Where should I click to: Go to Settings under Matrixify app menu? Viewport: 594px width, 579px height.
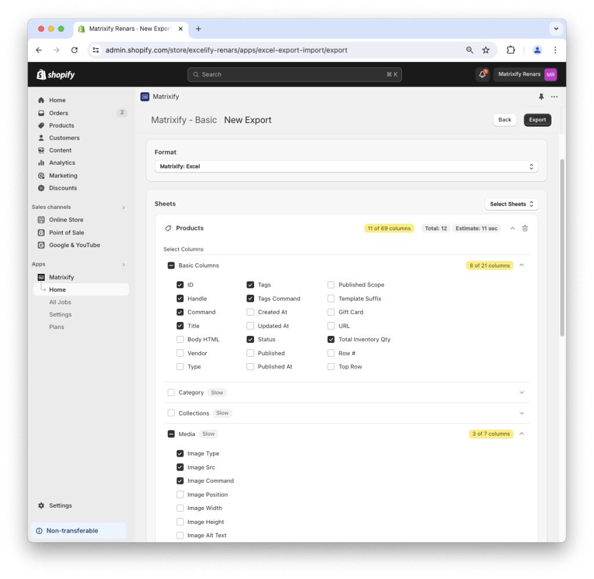tap(60, 314)
